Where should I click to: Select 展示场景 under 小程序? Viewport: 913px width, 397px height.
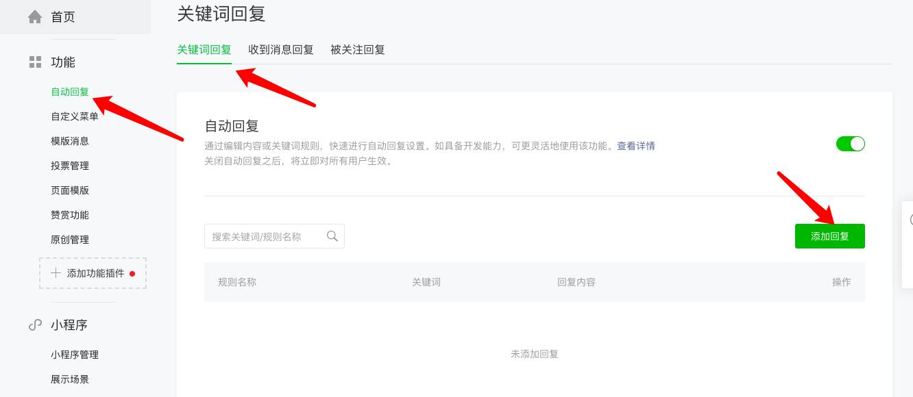point(70,379)
